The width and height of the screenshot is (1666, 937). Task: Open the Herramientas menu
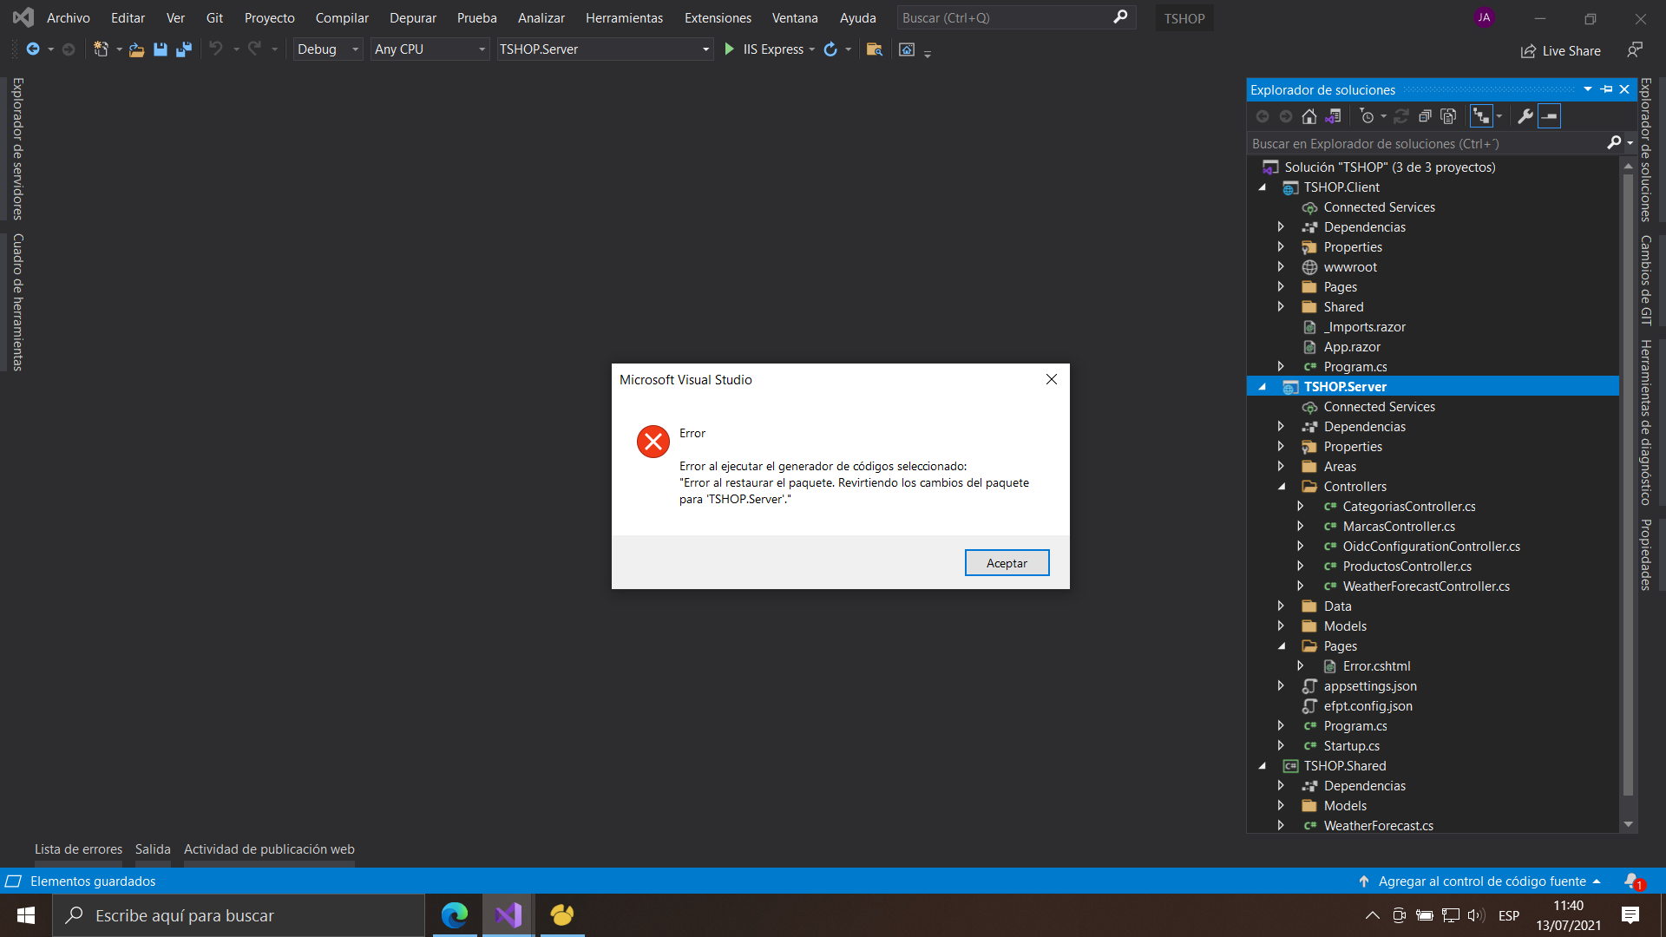click(624, 17)
